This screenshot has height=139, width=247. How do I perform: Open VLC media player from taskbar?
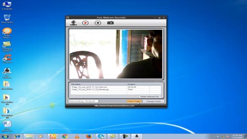pos(77,136)
